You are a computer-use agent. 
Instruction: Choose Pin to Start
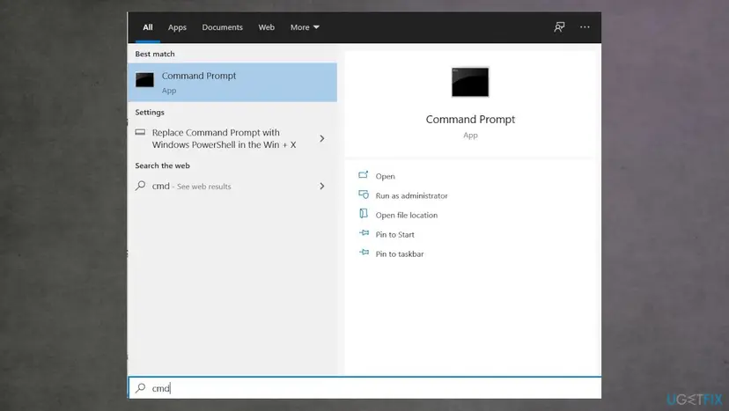394,235
